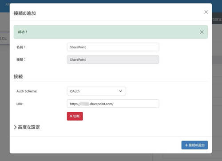This screenshot has width=222, height=161.
Task: Open the Auth Scheme OAuth dropdown
Action: (x=96, y=91)
